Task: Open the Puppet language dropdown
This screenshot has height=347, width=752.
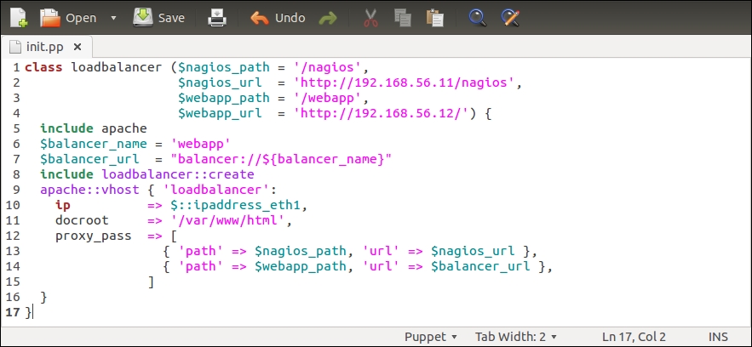Action: coord(430,336)
